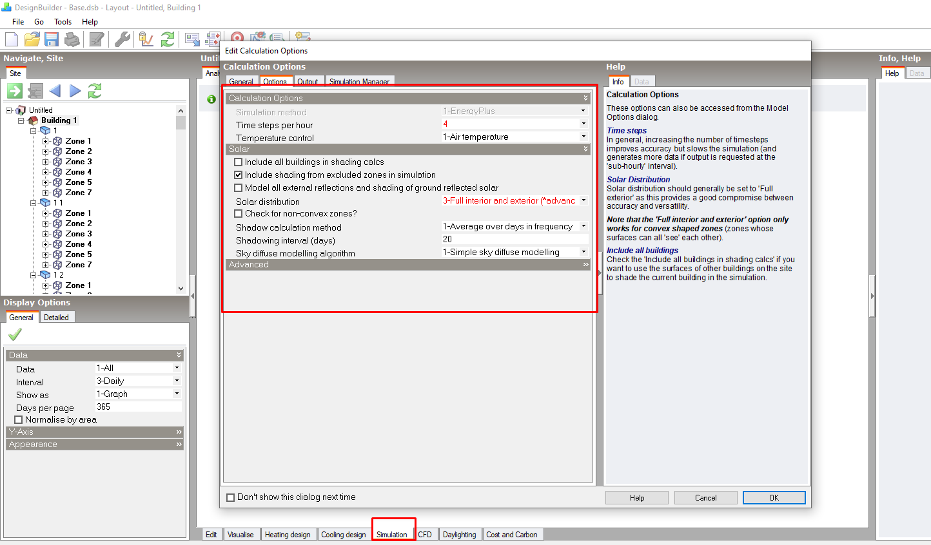This screenshot has width=931, height=545.
Task: Open Solar distribution dropdown
Action: coord(583,200)
